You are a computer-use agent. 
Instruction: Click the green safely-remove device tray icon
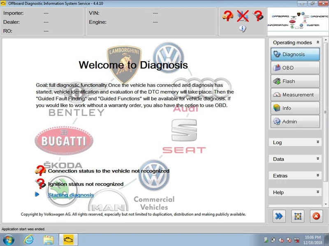point(266,240)
